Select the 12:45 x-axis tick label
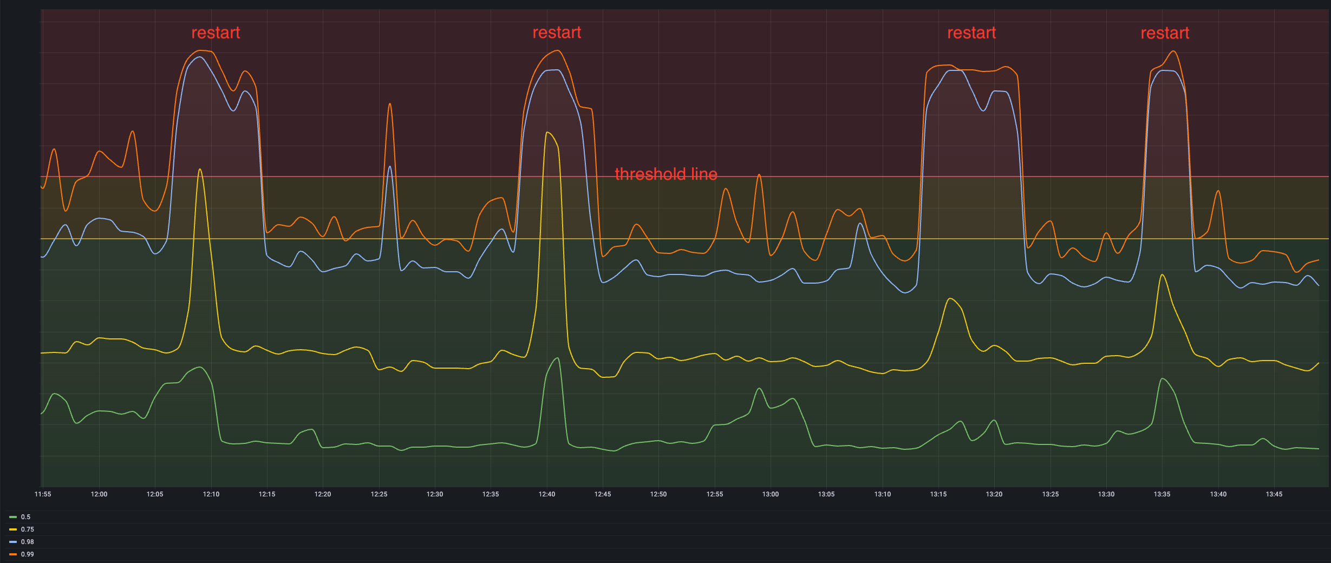Screen dimensions: 1331x563 coord(603,494)
